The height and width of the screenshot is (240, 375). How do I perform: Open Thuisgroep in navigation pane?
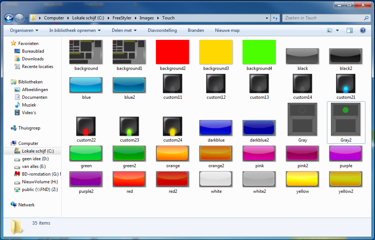(29, 128)
